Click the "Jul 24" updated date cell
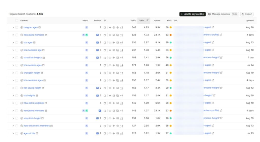 click(250, 65)
